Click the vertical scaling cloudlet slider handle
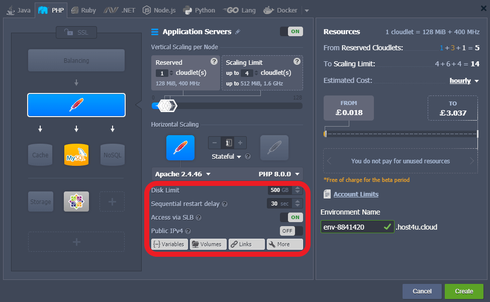The height and width of the screenshot is (302, 490). [167, 106]
